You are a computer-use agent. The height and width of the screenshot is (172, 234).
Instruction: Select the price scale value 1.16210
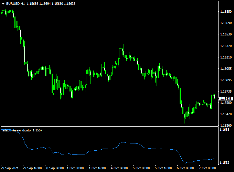point(226,57)
